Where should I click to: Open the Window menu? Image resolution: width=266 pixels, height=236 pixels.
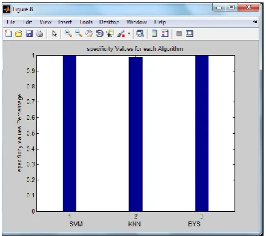[136, 22]
